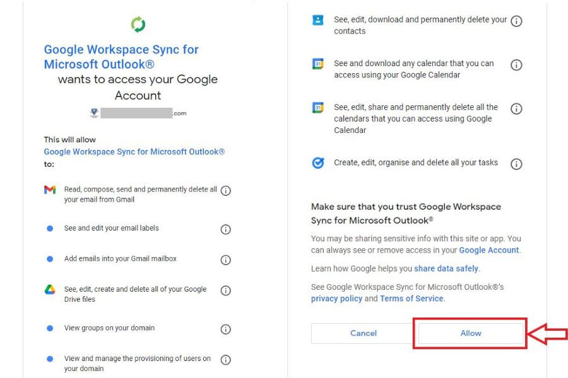Click the Contacts icon at the top right

coord(317,20)
